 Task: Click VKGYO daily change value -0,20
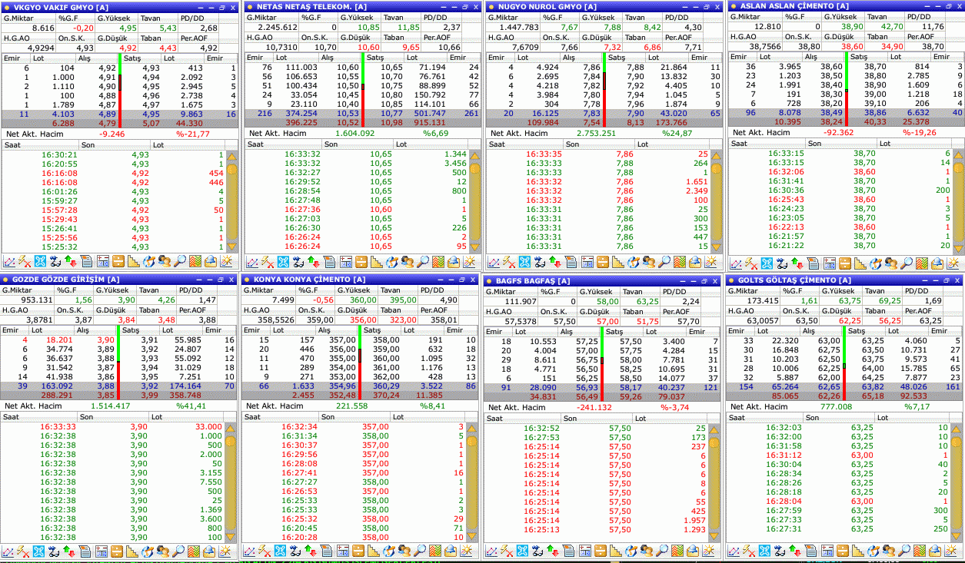82,28
